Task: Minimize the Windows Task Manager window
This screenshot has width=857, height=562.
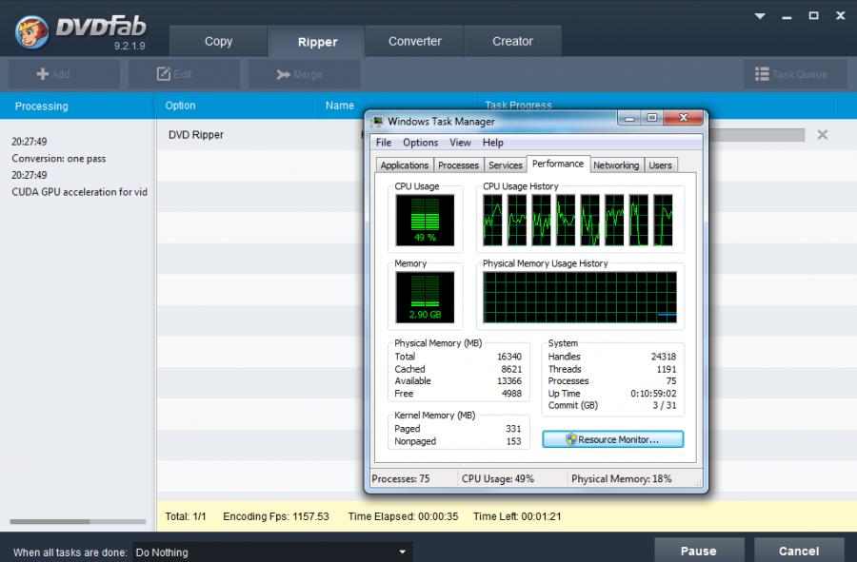Action: [629, 118]
